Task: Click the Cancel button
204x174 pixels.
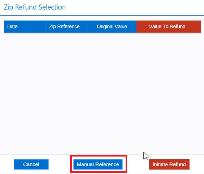Action: coord(31,164)
